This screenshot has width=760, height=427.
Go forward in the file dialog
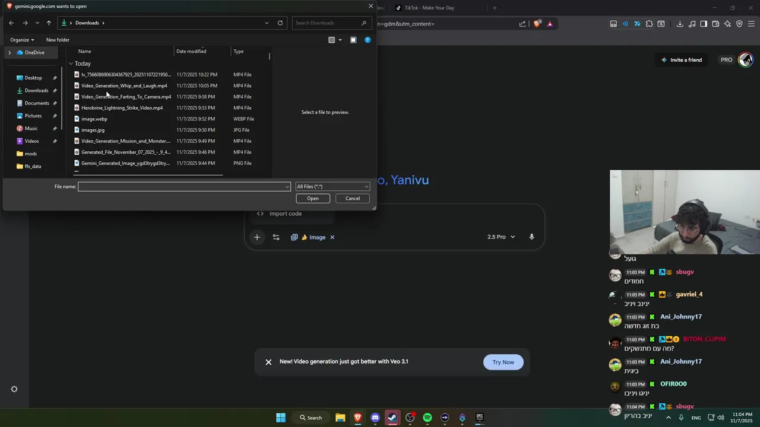click(x=25, y=23)
